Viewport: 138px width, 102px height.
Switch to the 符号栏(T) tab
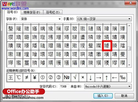click(x=53, y=12)
